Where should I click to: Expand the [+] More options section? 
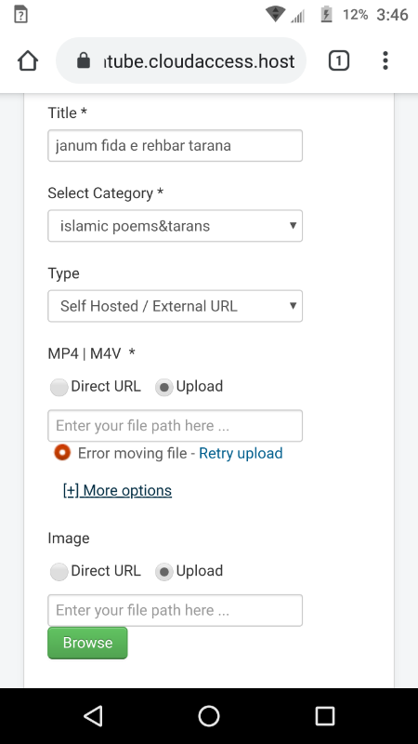pos(117,490)
